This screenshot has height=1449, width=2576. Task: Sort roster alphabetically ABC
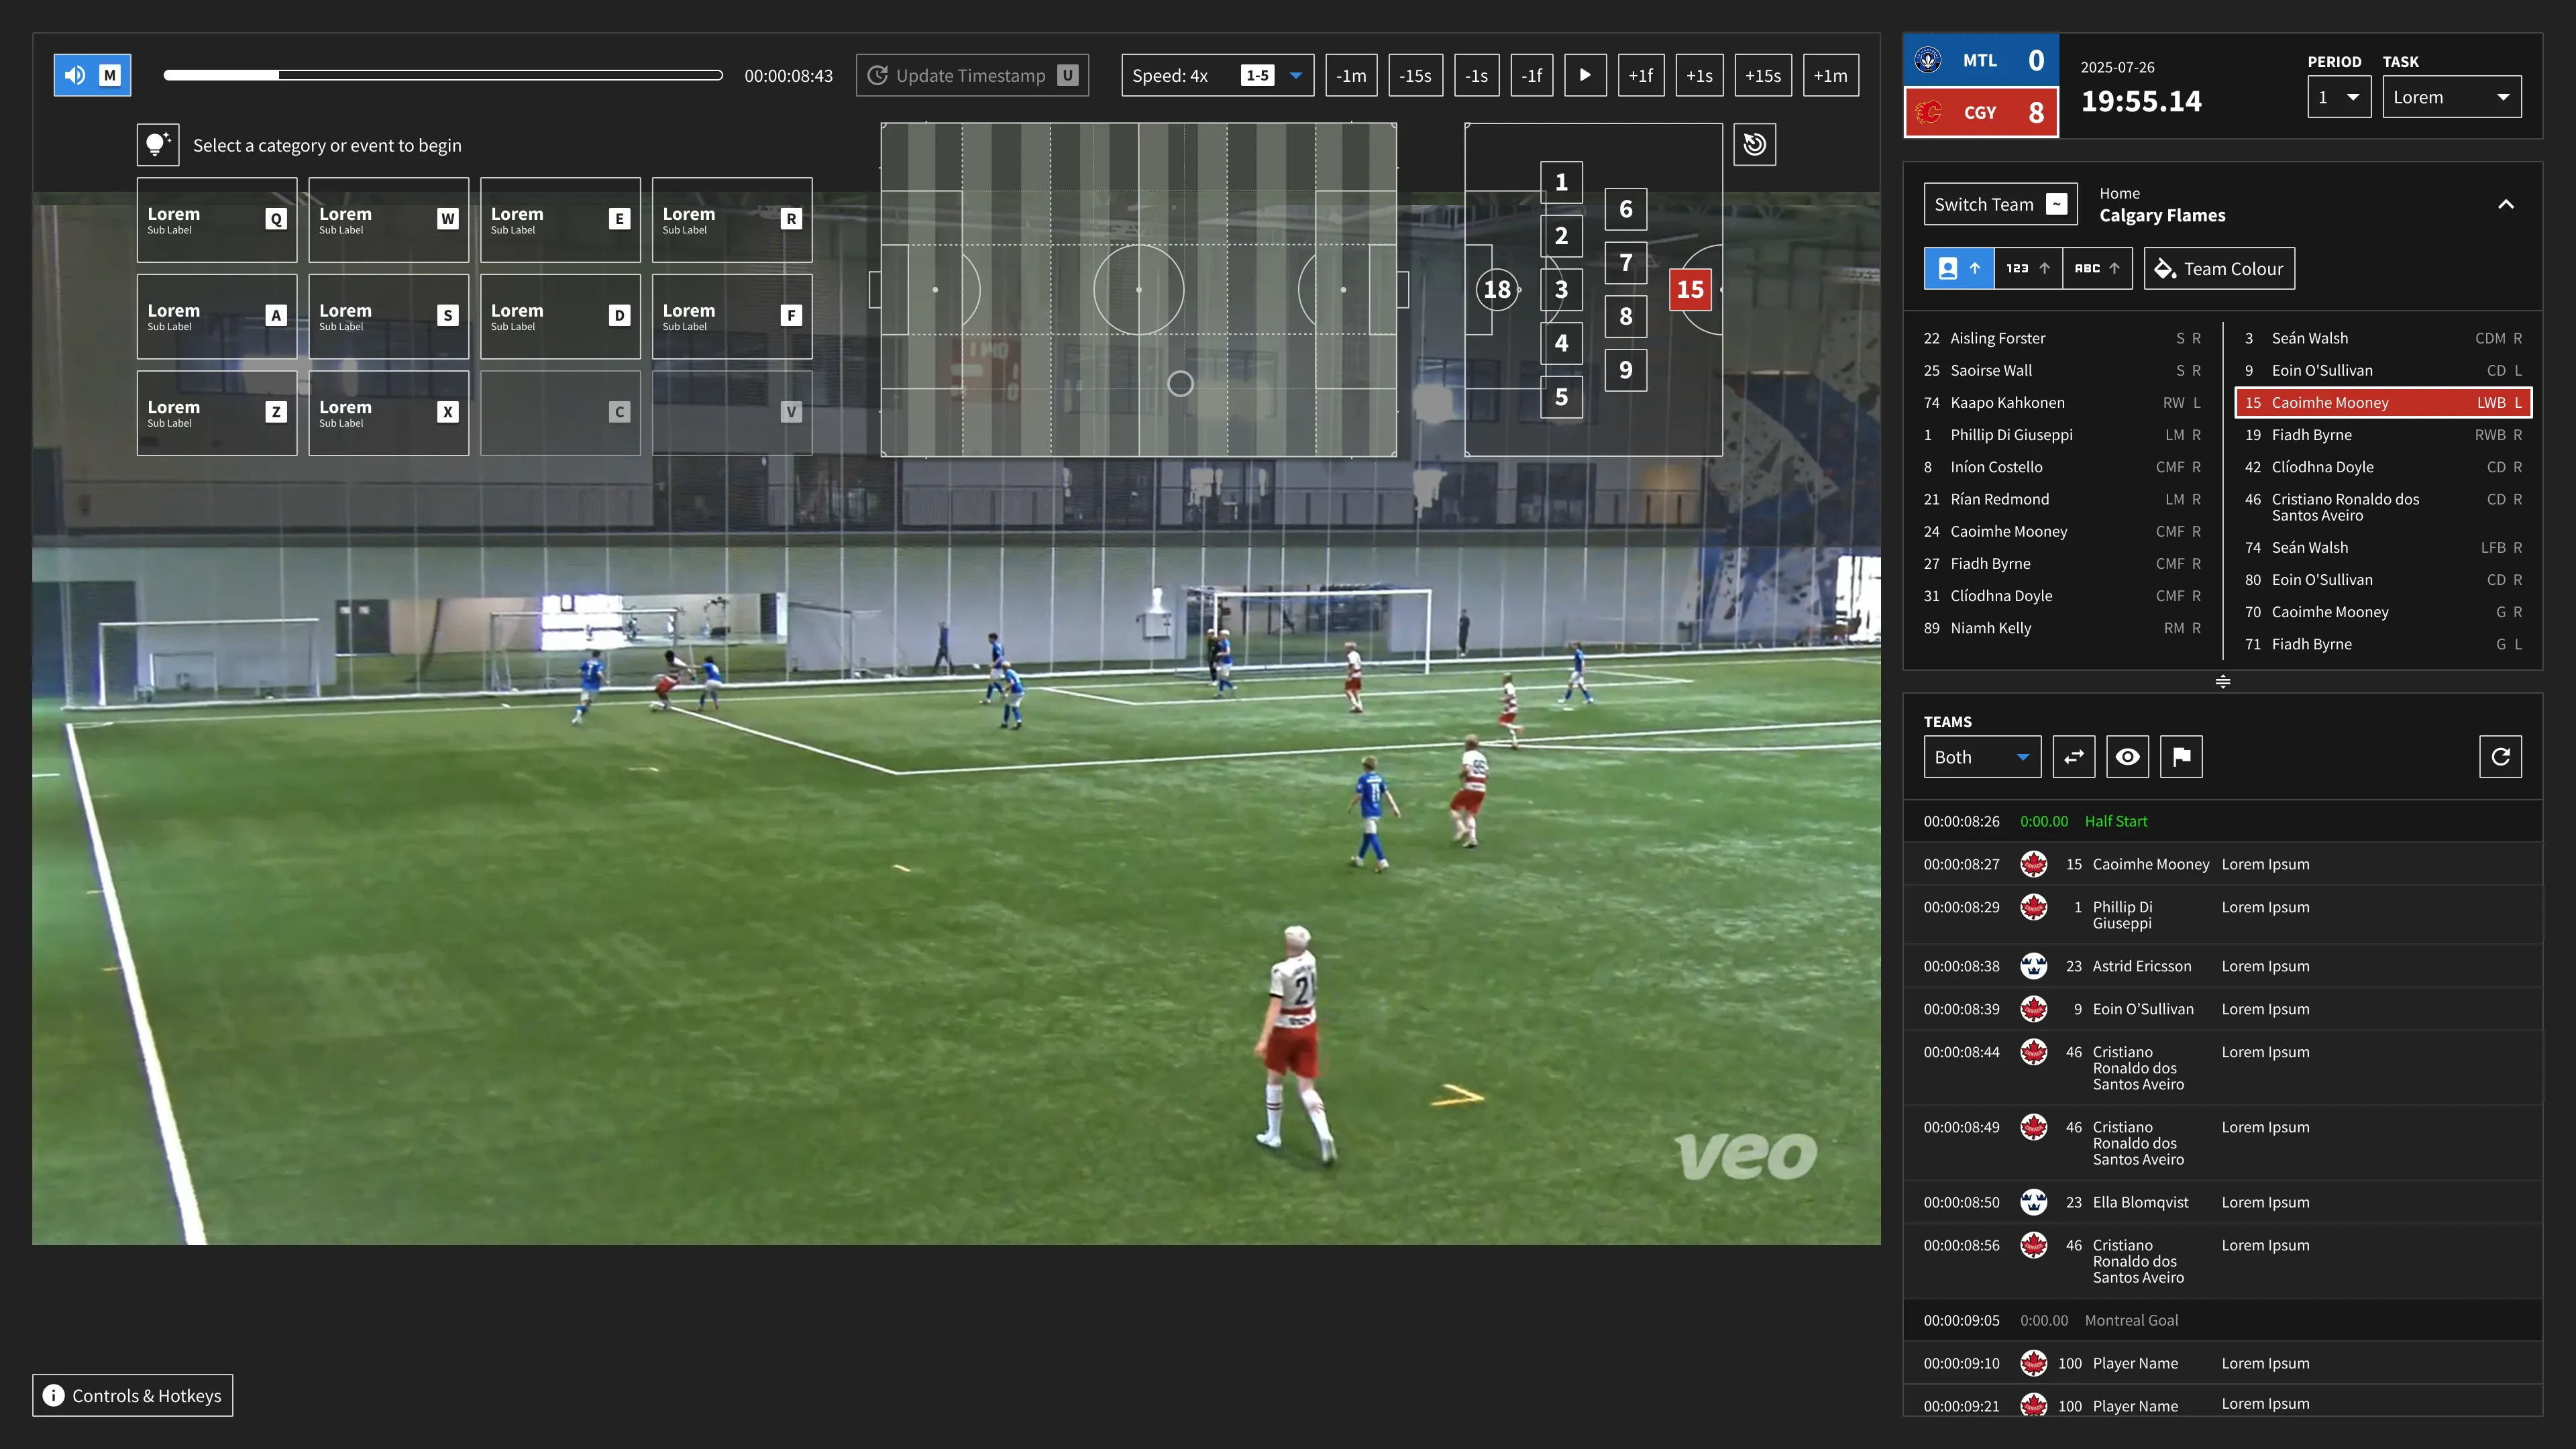click(x=2097, y=268)
